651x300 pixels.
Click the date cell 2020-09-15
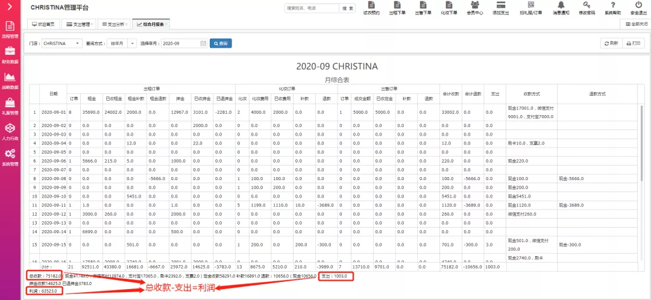52,245
